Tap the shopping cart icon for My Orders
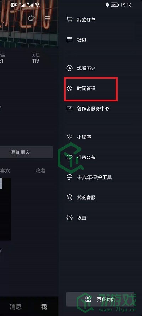 (x=69, y=20)
